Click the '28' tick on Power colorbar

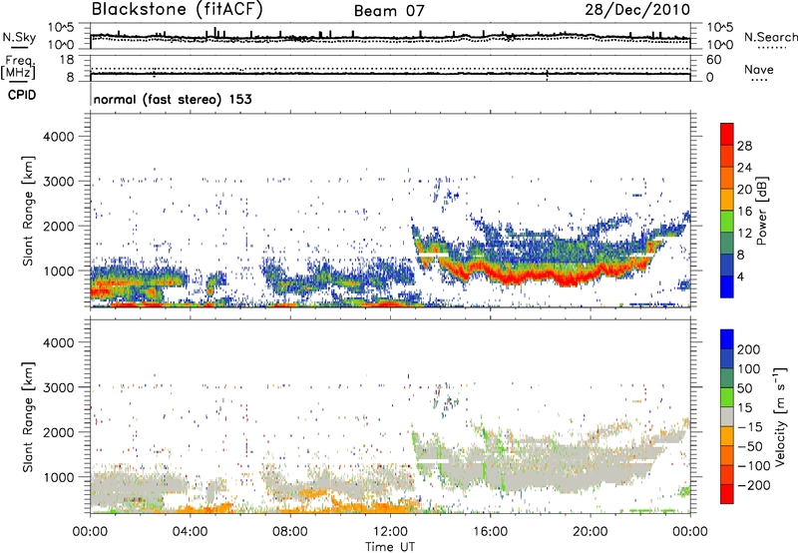744,146
